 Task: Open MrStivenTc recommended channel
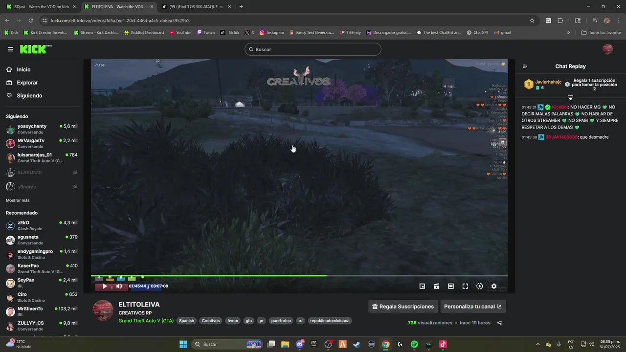pos(42,311)
